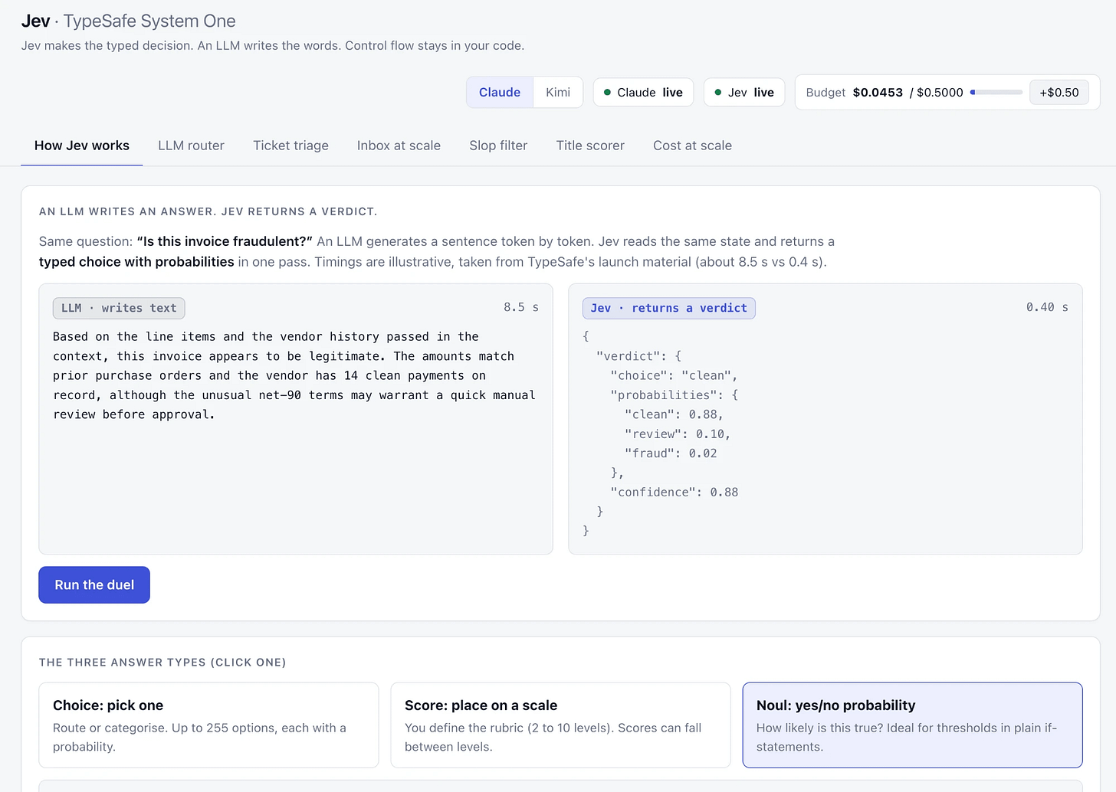
Task: Click the LLM output paragraph text
Action: tap(294, 375)
